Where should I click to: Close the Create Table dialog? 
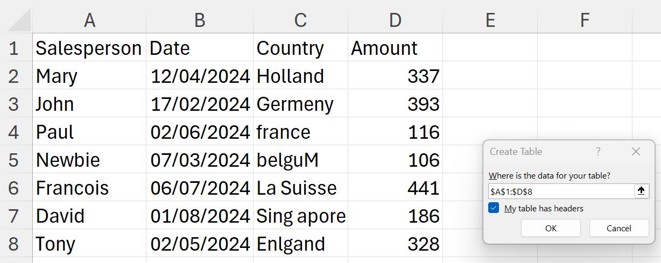tap(636, 152)
